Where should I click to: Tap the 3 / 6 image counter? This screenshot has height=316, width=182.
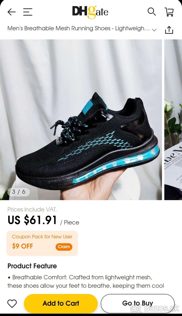[19, 192]
